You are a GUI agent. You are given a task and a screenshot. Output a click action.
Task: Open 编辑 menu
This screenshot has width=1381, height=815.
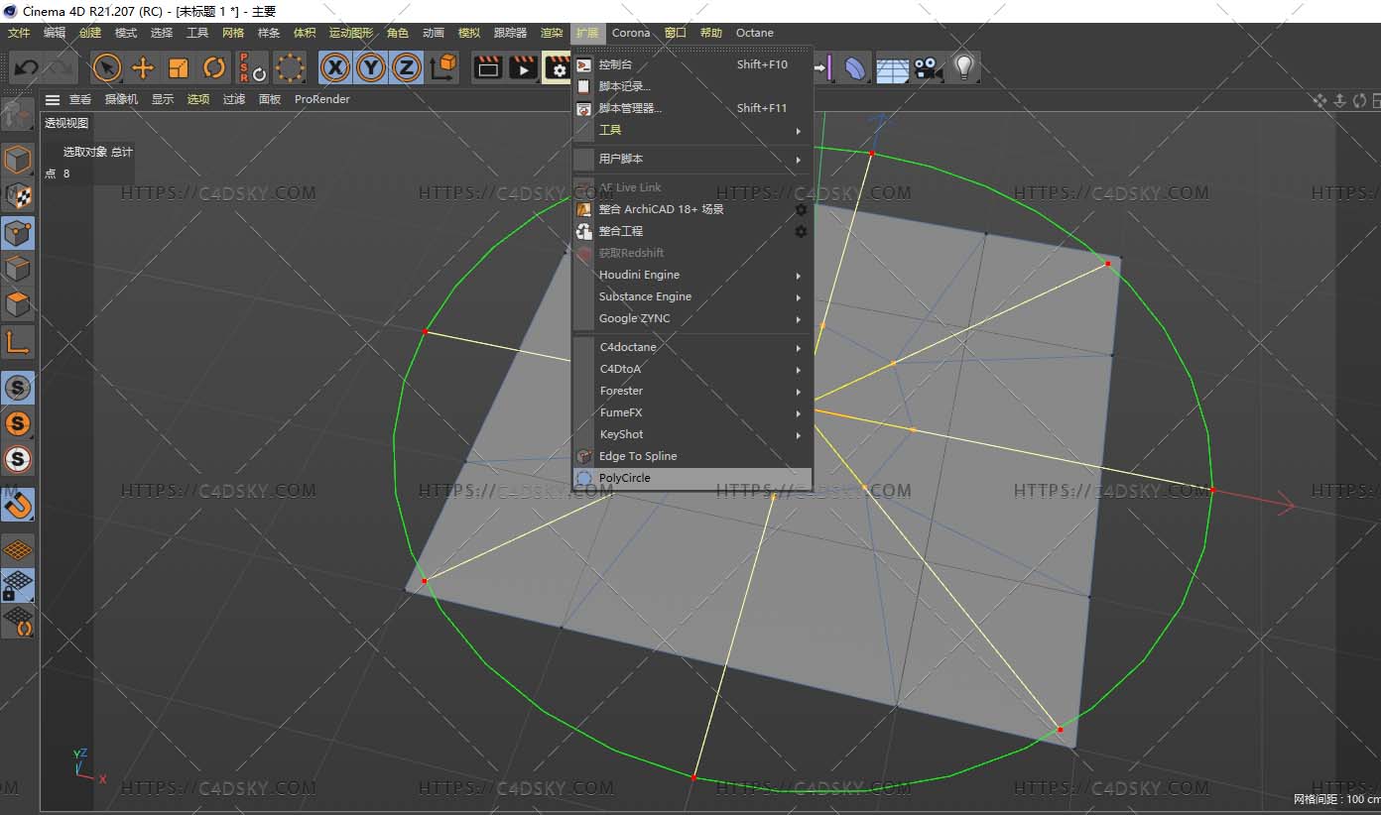55,33
